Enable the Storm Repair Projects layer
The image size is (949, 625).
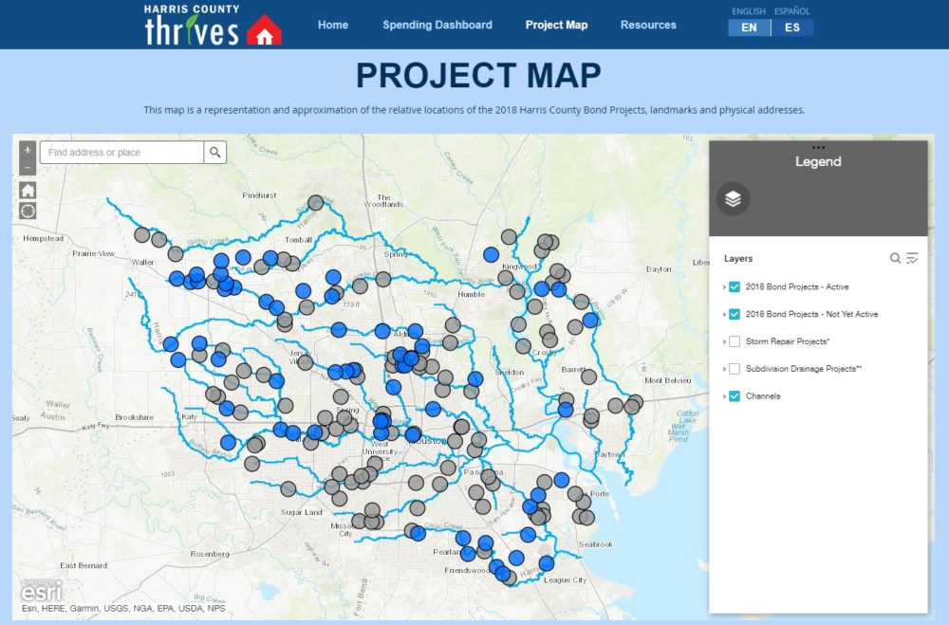(x=735, y=341)
